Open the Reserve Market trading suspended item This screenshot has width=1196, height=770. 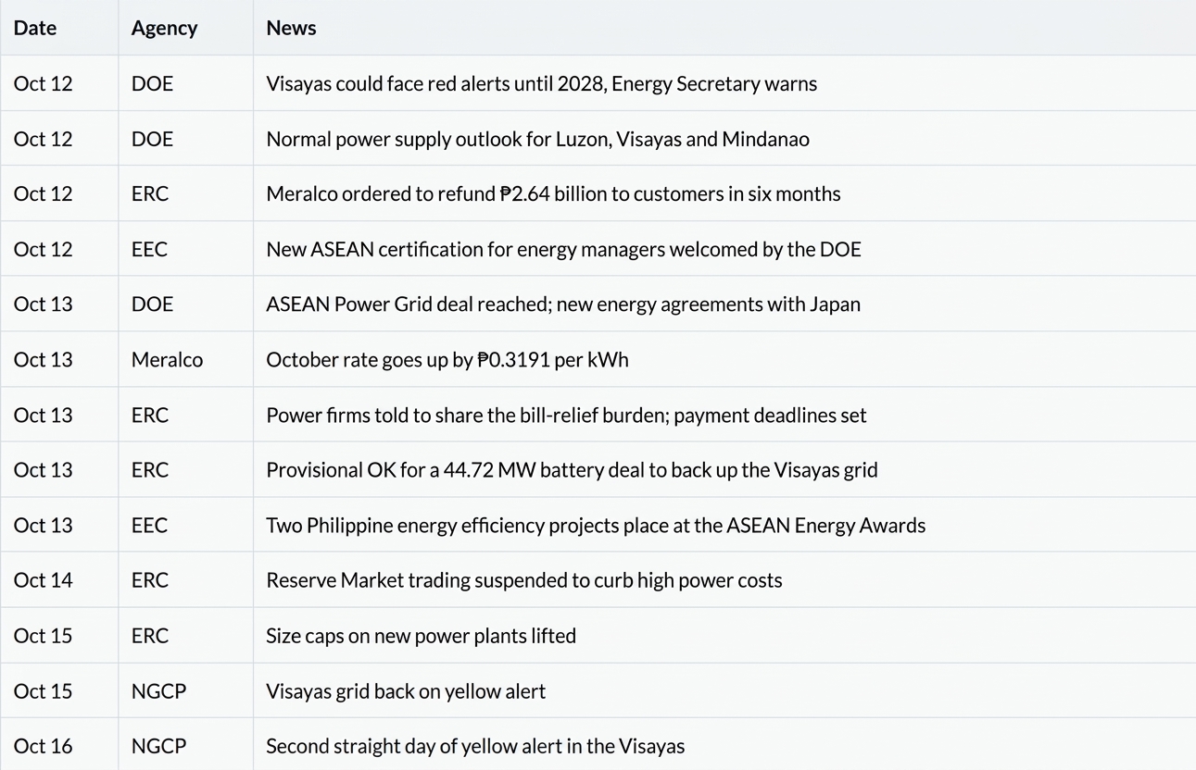click(524, 580)
